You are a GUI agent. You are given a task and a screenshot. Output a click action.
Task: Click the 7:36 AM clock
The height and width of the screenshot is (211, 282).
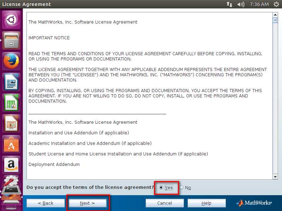tap(259, 4)
